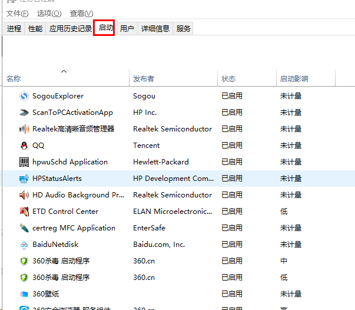355x310 pixels.
Task: Click the EnterSafe publisher cell
Action: [149, 228]
